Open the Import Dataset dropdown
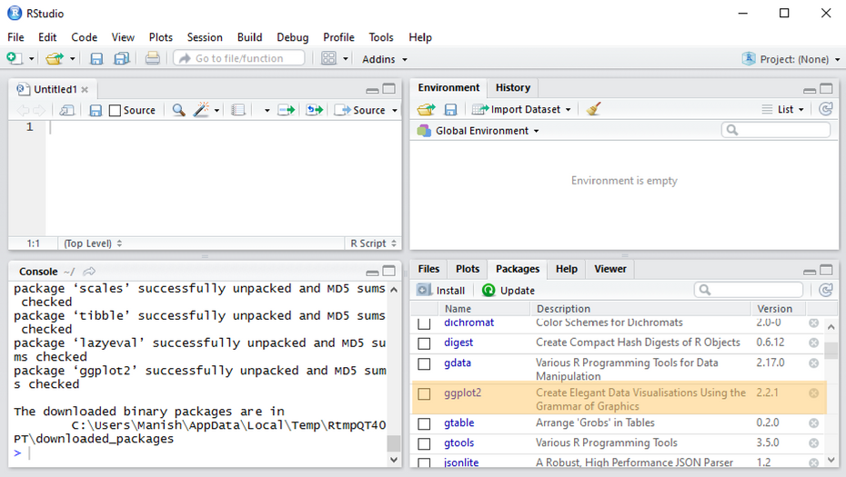This screenshot has width=846, height=477. (x=522, y=109)
